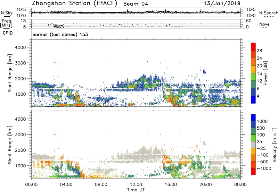Select the "Power [dB]" color bar title
The image size is (278, 192).
pos(265,73)
